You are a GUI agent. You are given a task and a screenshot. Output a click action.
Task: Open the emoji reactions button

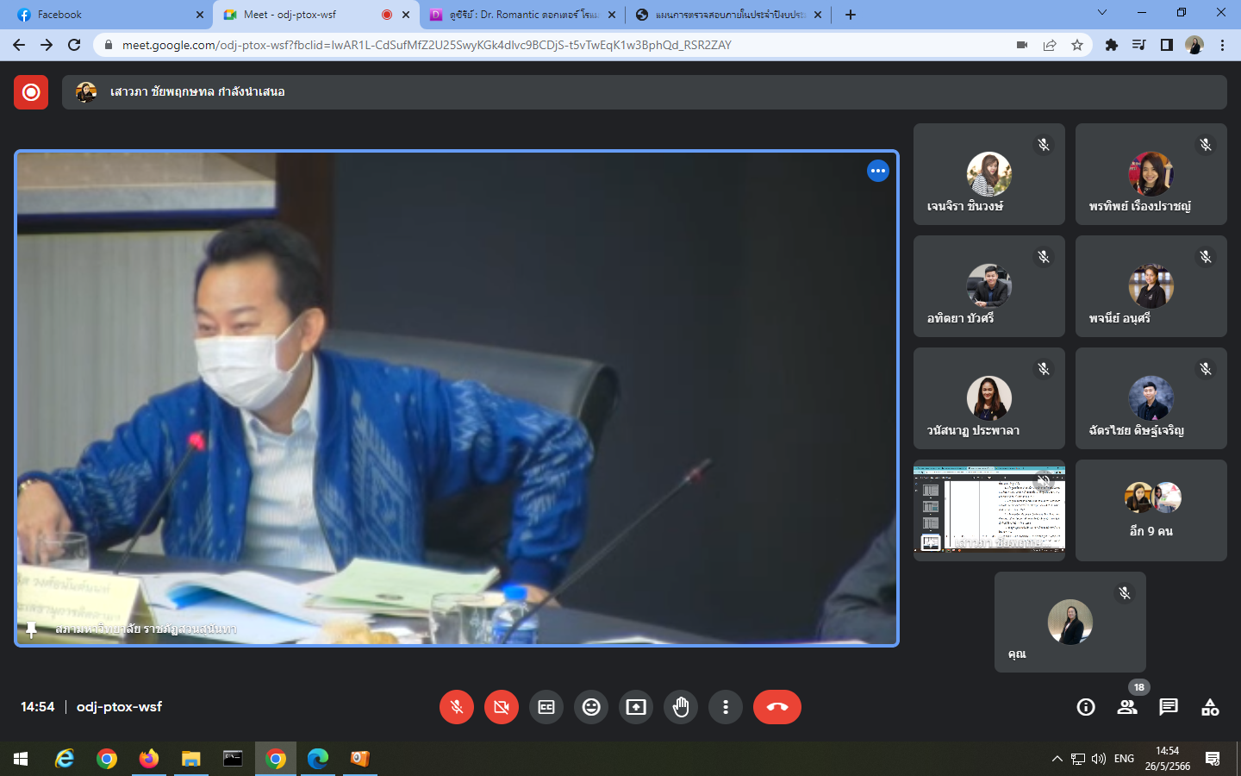(x=591, y=707)
